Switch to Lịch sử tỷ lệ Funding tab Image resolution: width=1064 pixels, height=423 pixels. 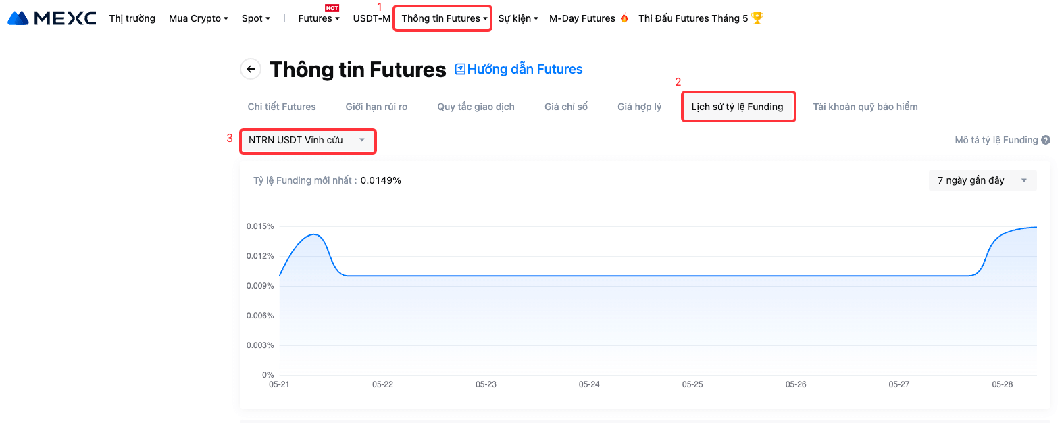click(737, 107)
